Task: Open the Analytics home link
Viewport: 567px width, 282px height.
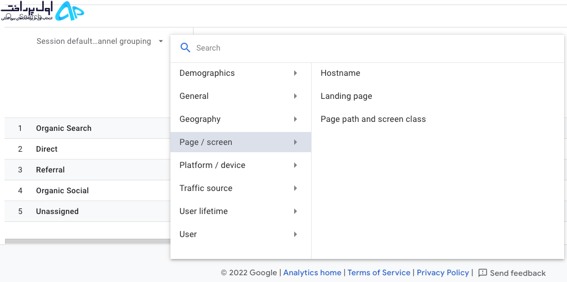Action: tap(312, 272)
